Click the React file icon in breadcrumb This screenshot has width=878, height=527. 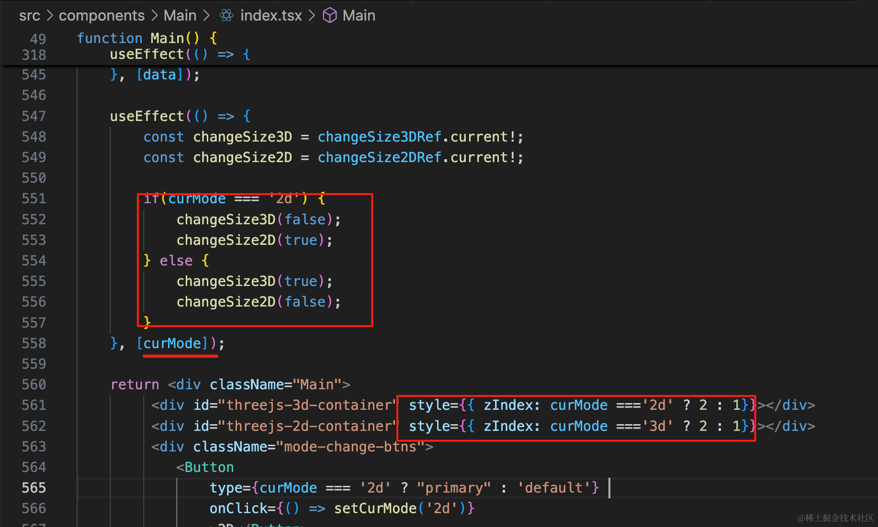[226, 16]
